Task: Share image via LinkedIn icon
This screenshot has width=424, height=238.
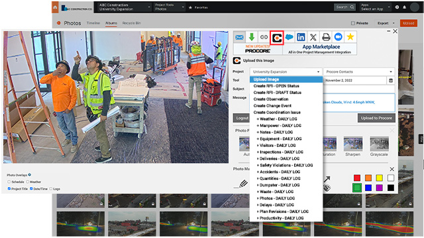Action: pos(301,37)
